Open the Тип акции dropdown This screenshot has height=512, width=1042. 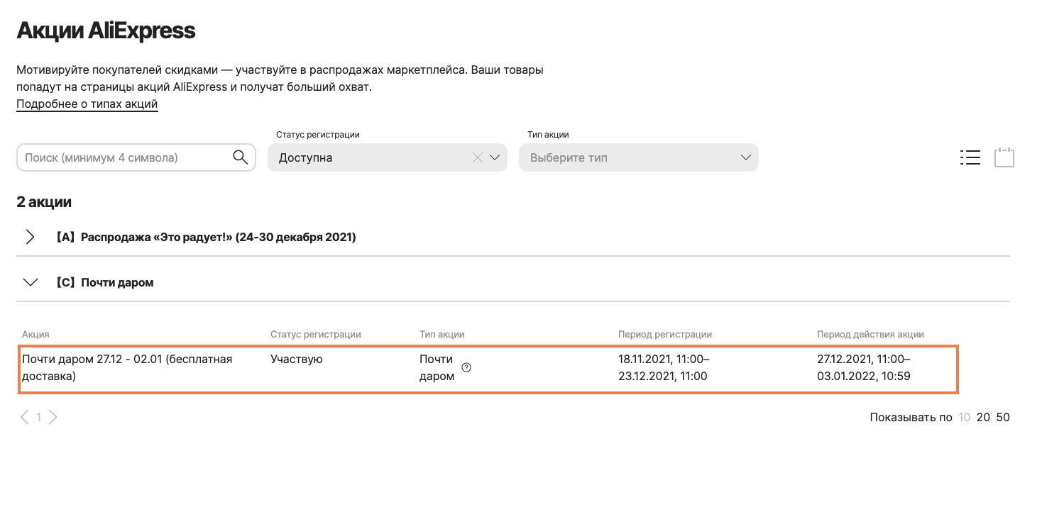639,157
